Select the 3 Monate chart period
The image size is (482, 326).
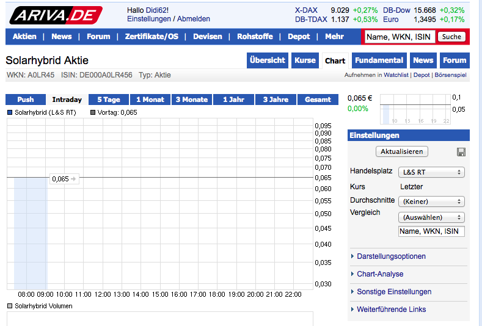click(192, 100)
